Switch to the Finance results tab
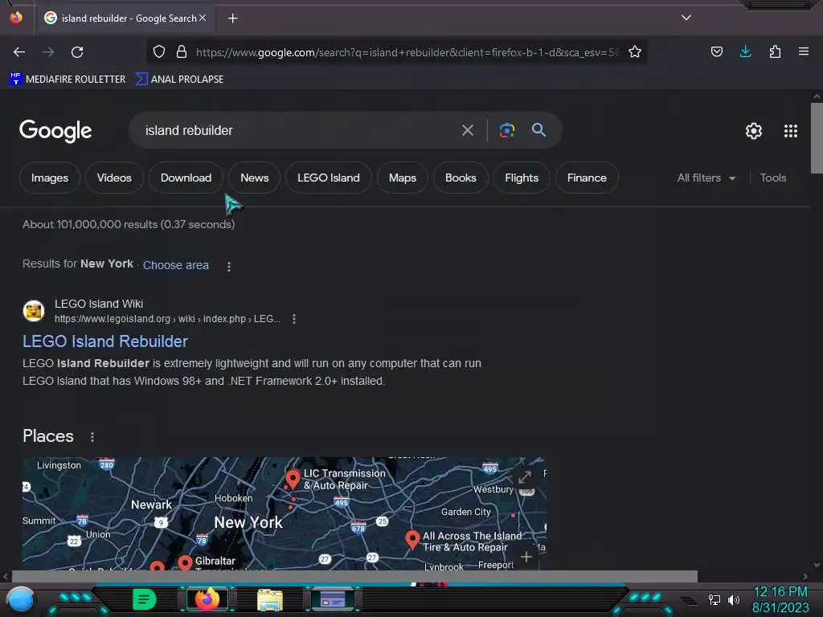 point(587,178)
